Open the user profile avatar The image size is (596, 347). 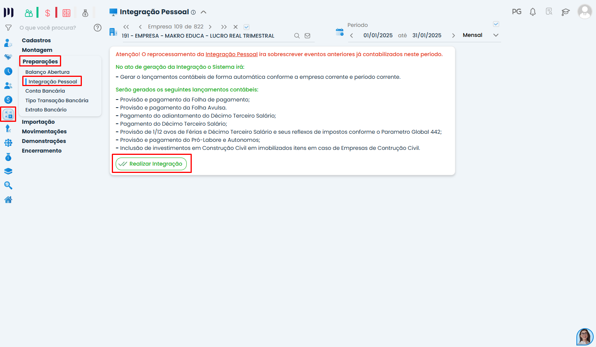click(x=585, y=12)
